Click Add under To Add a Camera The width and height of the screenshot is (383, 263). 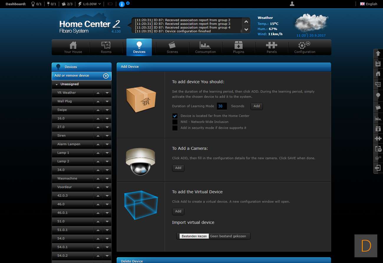tap(178, 168)
